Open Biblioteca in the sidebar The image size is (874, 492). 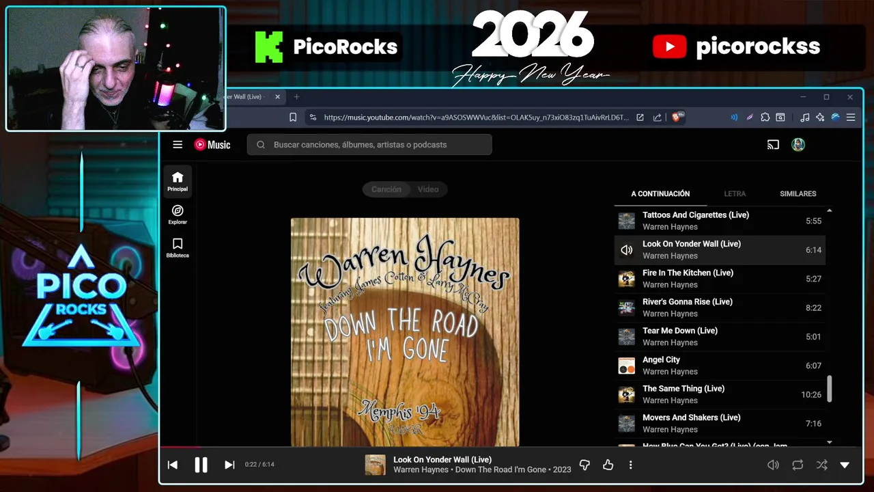(x=178, y=248)
